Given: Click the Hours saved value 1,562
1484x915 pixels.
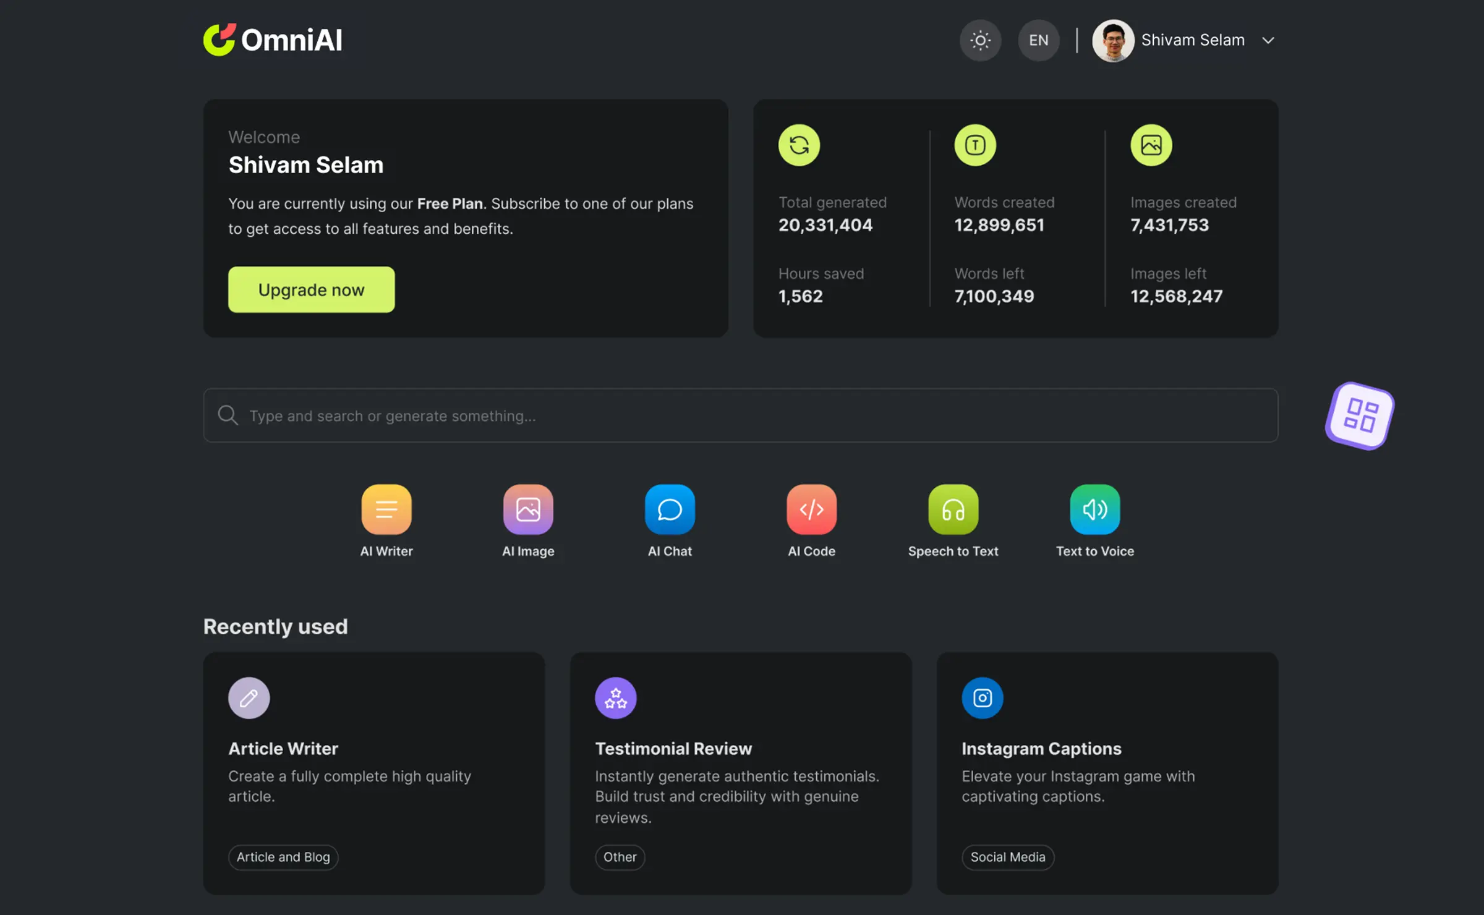Looking at the screenshot, I should 801,297.
